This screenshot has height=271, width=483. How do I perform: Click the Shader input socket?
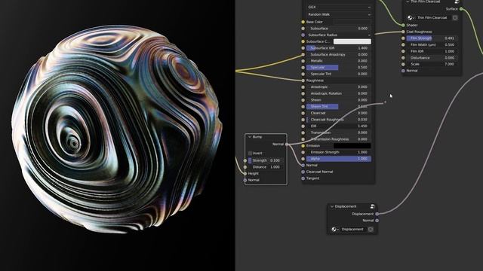[403, 25]
